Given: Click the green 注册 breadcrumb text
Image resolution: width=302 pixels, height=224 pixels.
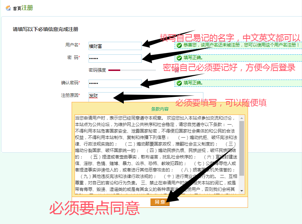Looking at the screenshot, I should click(27, 8).
